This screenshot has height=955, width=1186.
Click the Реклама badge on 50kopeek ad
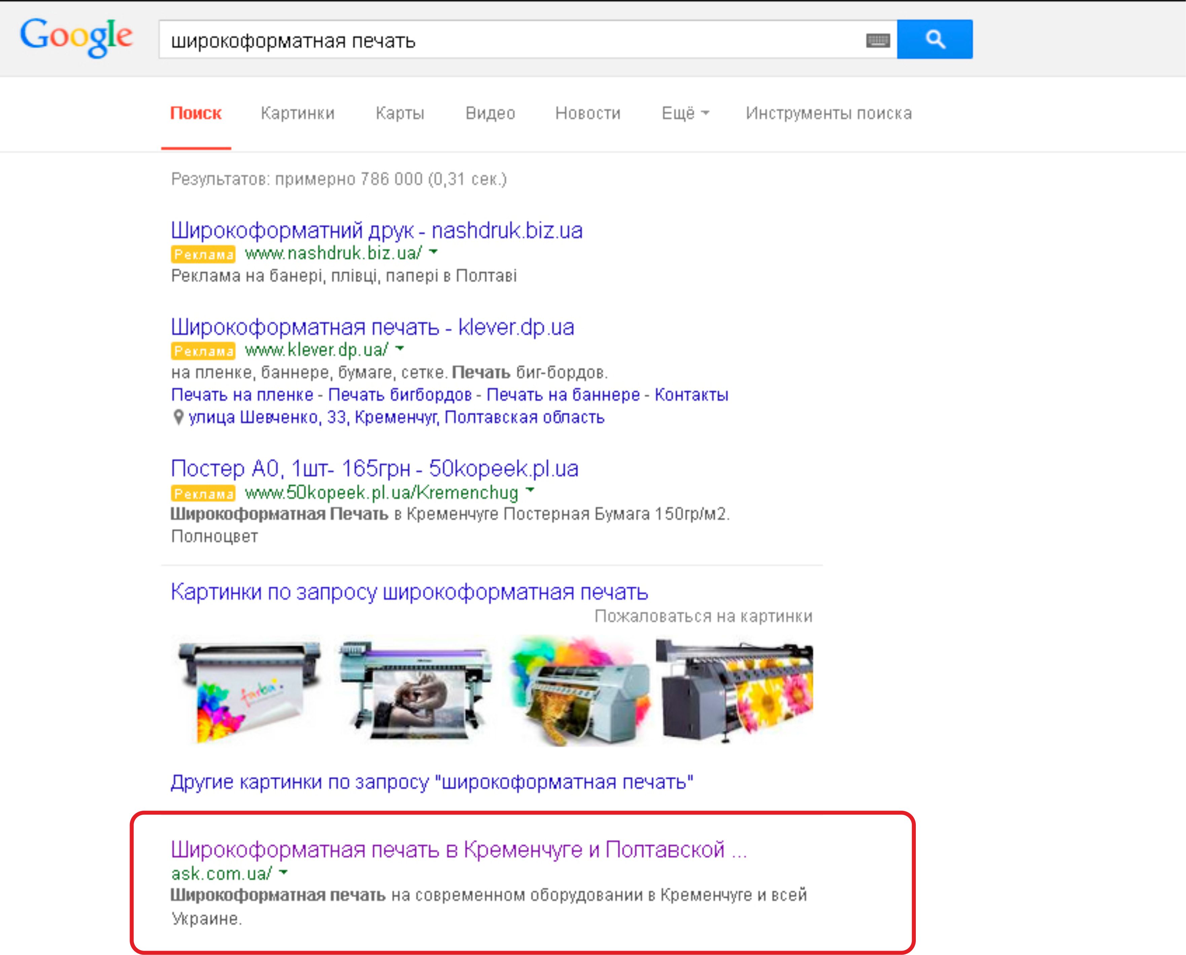point(203,493)
